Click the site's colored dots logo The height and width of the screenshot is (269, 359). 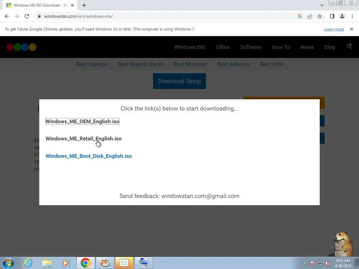point(21,47)
